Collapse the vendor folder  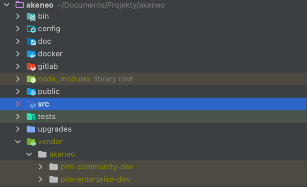18,142
